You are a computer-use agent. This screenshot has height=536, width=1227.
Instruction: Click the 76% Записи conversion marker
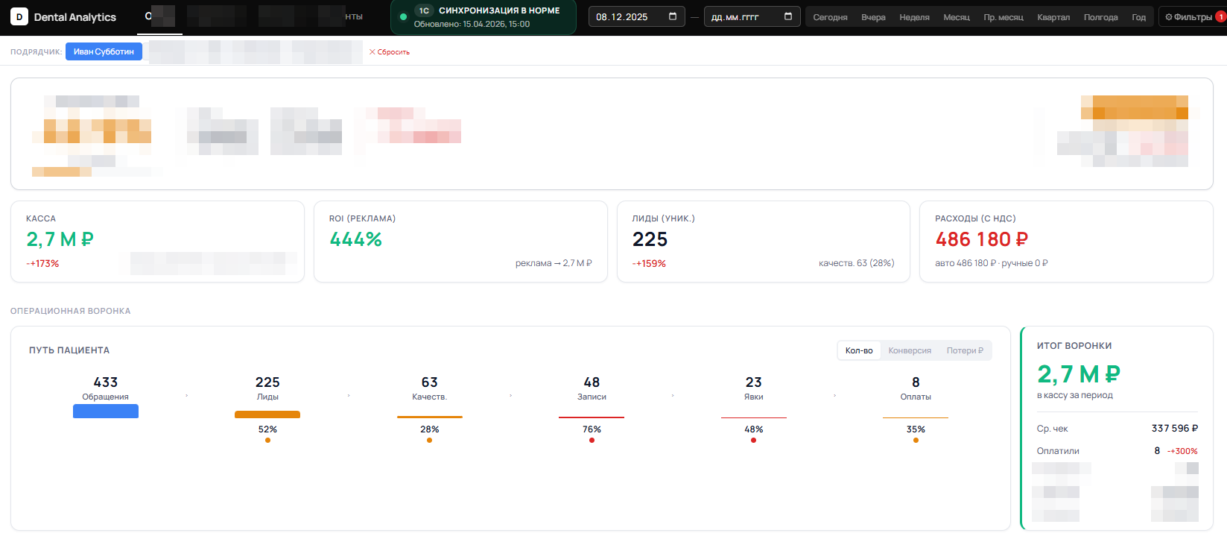592,440
